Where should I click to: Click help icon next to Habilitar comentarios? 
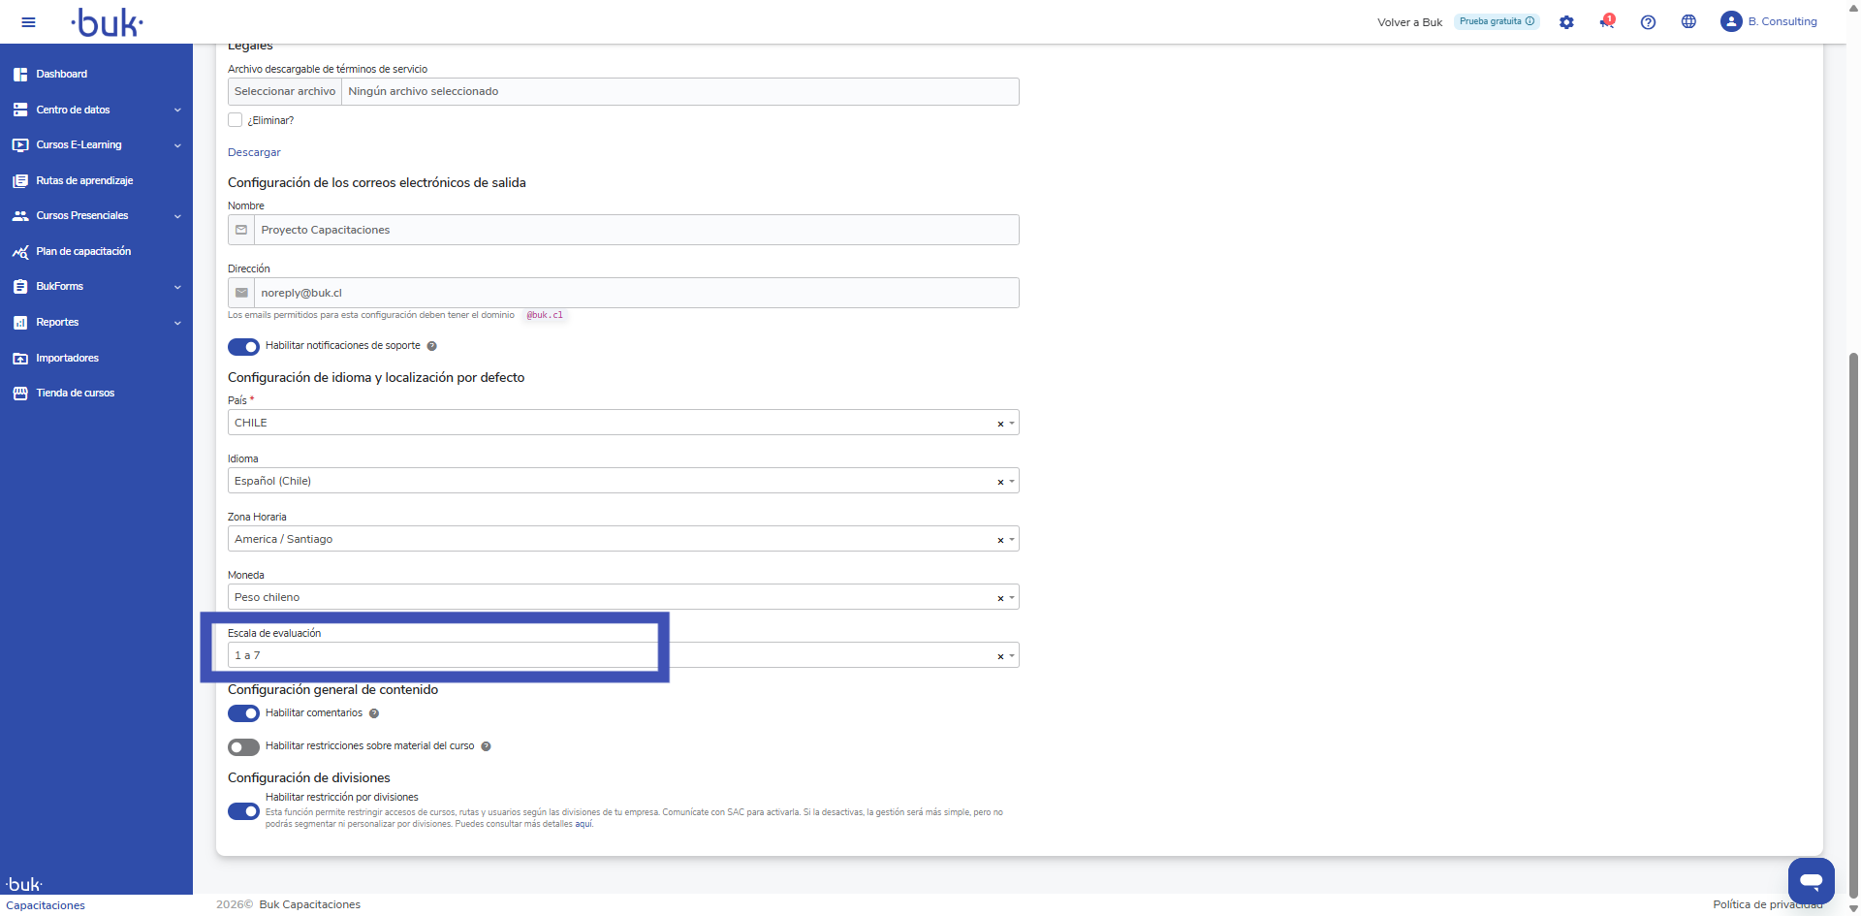click(374, 713)
